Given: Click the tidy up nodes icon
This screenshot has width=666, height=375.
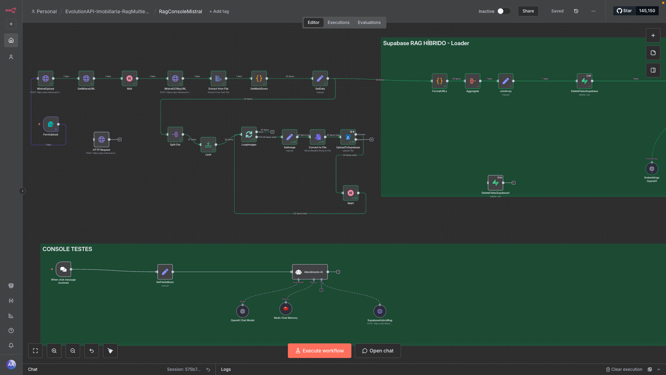Looking at the screenshot, I should click(110, 351).
